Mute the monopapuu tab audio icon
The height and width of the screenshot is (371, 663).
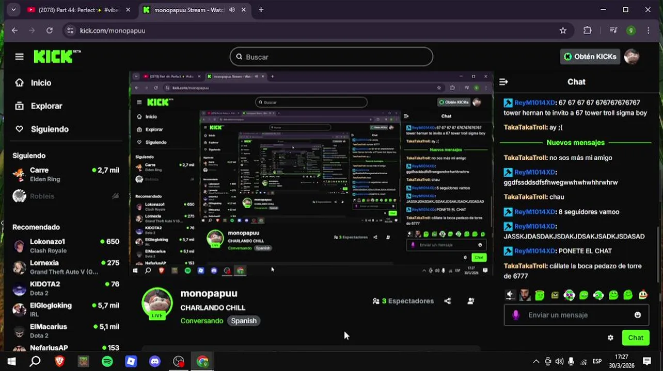click(x=231, y=10)
